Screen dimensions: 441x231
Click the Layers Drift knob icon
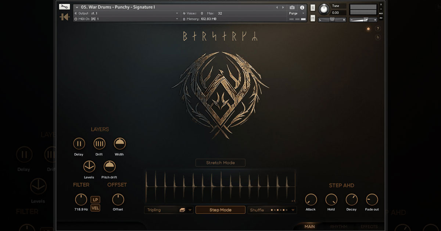pyautogui.click(x=99, y=144)
